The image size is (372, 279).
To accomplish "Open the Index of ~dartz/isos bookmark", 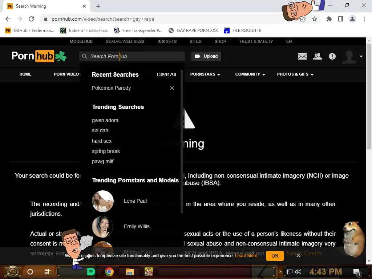I will pyautogui.click(x=84, y=31).
